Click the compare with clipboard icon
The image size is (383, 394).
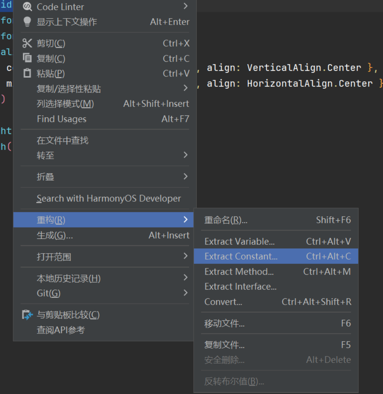(x=27, y=315)
